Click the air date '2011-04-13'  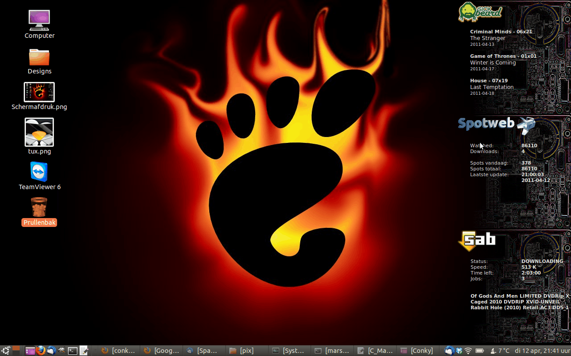pyautogui.click(x=482, y=44)
